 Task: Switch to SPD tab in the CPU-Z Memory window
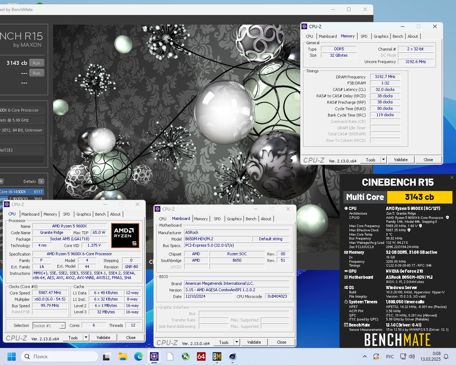click(364, 36)
